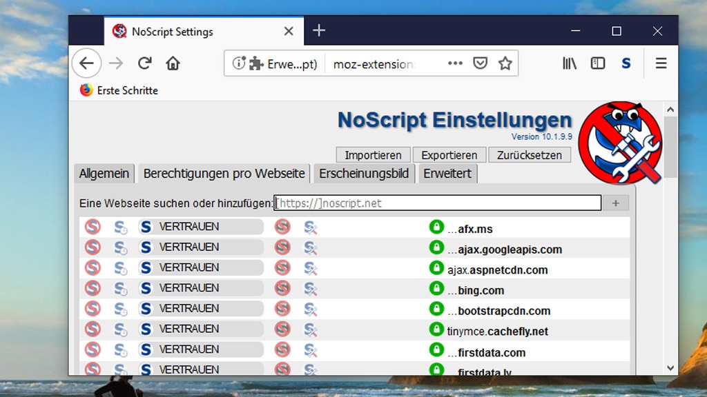This screenshot has height=397, width=707.
Task: Select the NoScript Settings browser tab
Action: click(204, 31)
